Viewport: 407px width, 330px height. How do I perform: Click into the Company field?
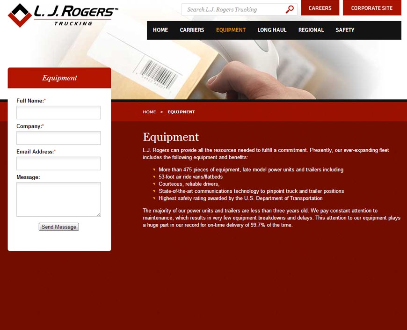[58, 138]
